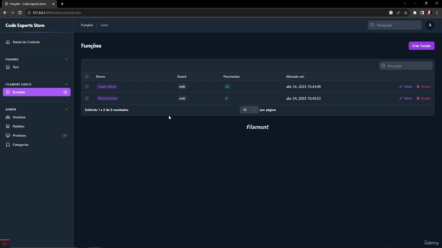The image size is (442, 248).
Task: Open the Filament User role name
Action: [108, 99]
